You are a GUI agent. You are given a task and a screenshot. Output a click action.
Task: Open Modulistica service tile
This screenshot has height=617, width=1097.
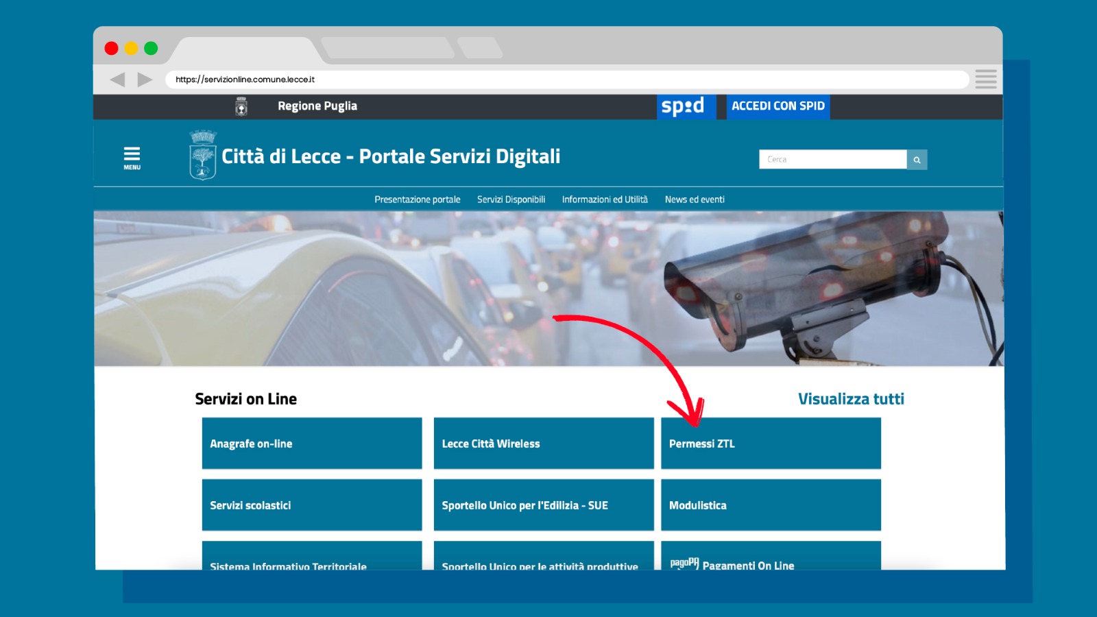[771, 505]
